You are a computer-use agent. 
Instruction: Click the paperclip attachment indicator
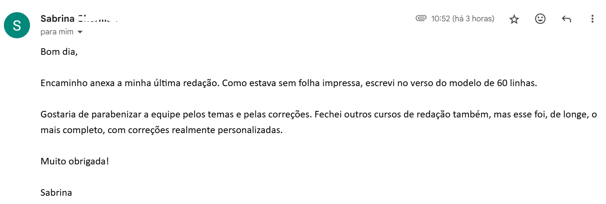(421, 18)
